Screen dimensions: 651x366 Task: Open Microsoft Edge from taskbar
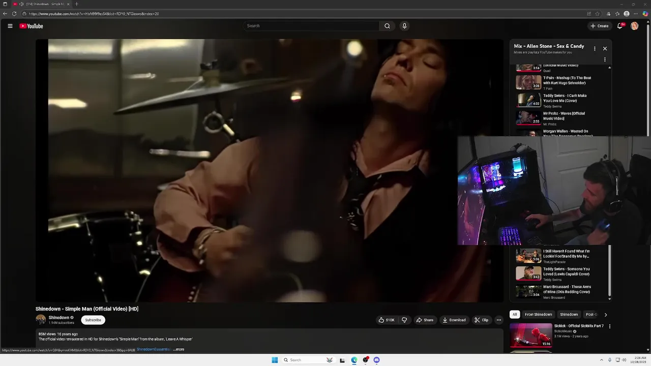click(x=354, y=360)
